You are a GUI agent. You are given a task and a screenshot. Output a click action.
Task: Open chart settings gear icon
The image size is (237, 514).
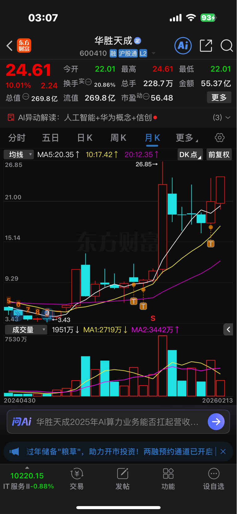220,138
